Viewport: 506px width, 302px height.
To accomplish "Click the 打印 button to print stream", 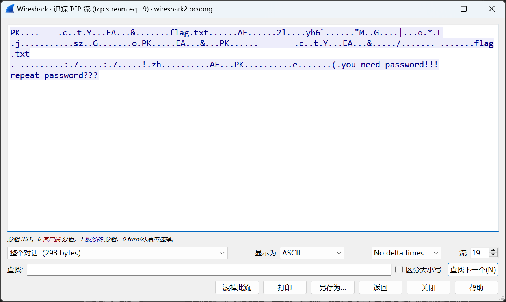I will pyautogui.click(x=285, y=287).
